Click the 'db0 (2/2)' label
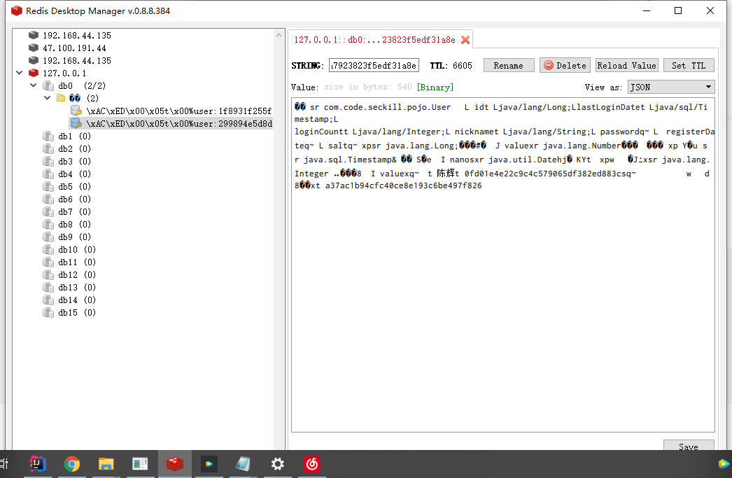Screen dimensions: 732x478 [82, 85]
